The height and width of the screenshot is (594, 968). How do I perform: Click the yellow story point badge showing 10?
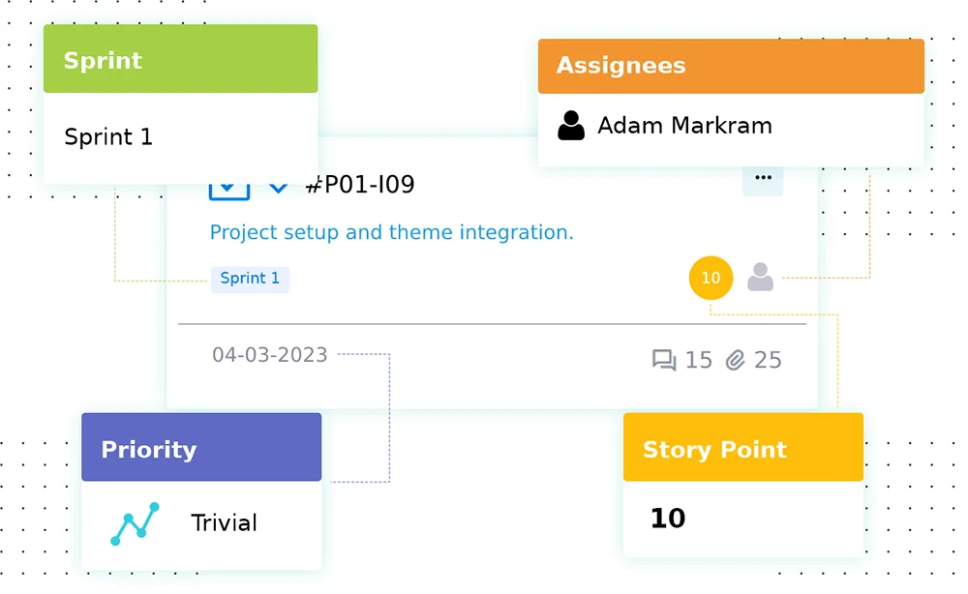tap(711, 279)
